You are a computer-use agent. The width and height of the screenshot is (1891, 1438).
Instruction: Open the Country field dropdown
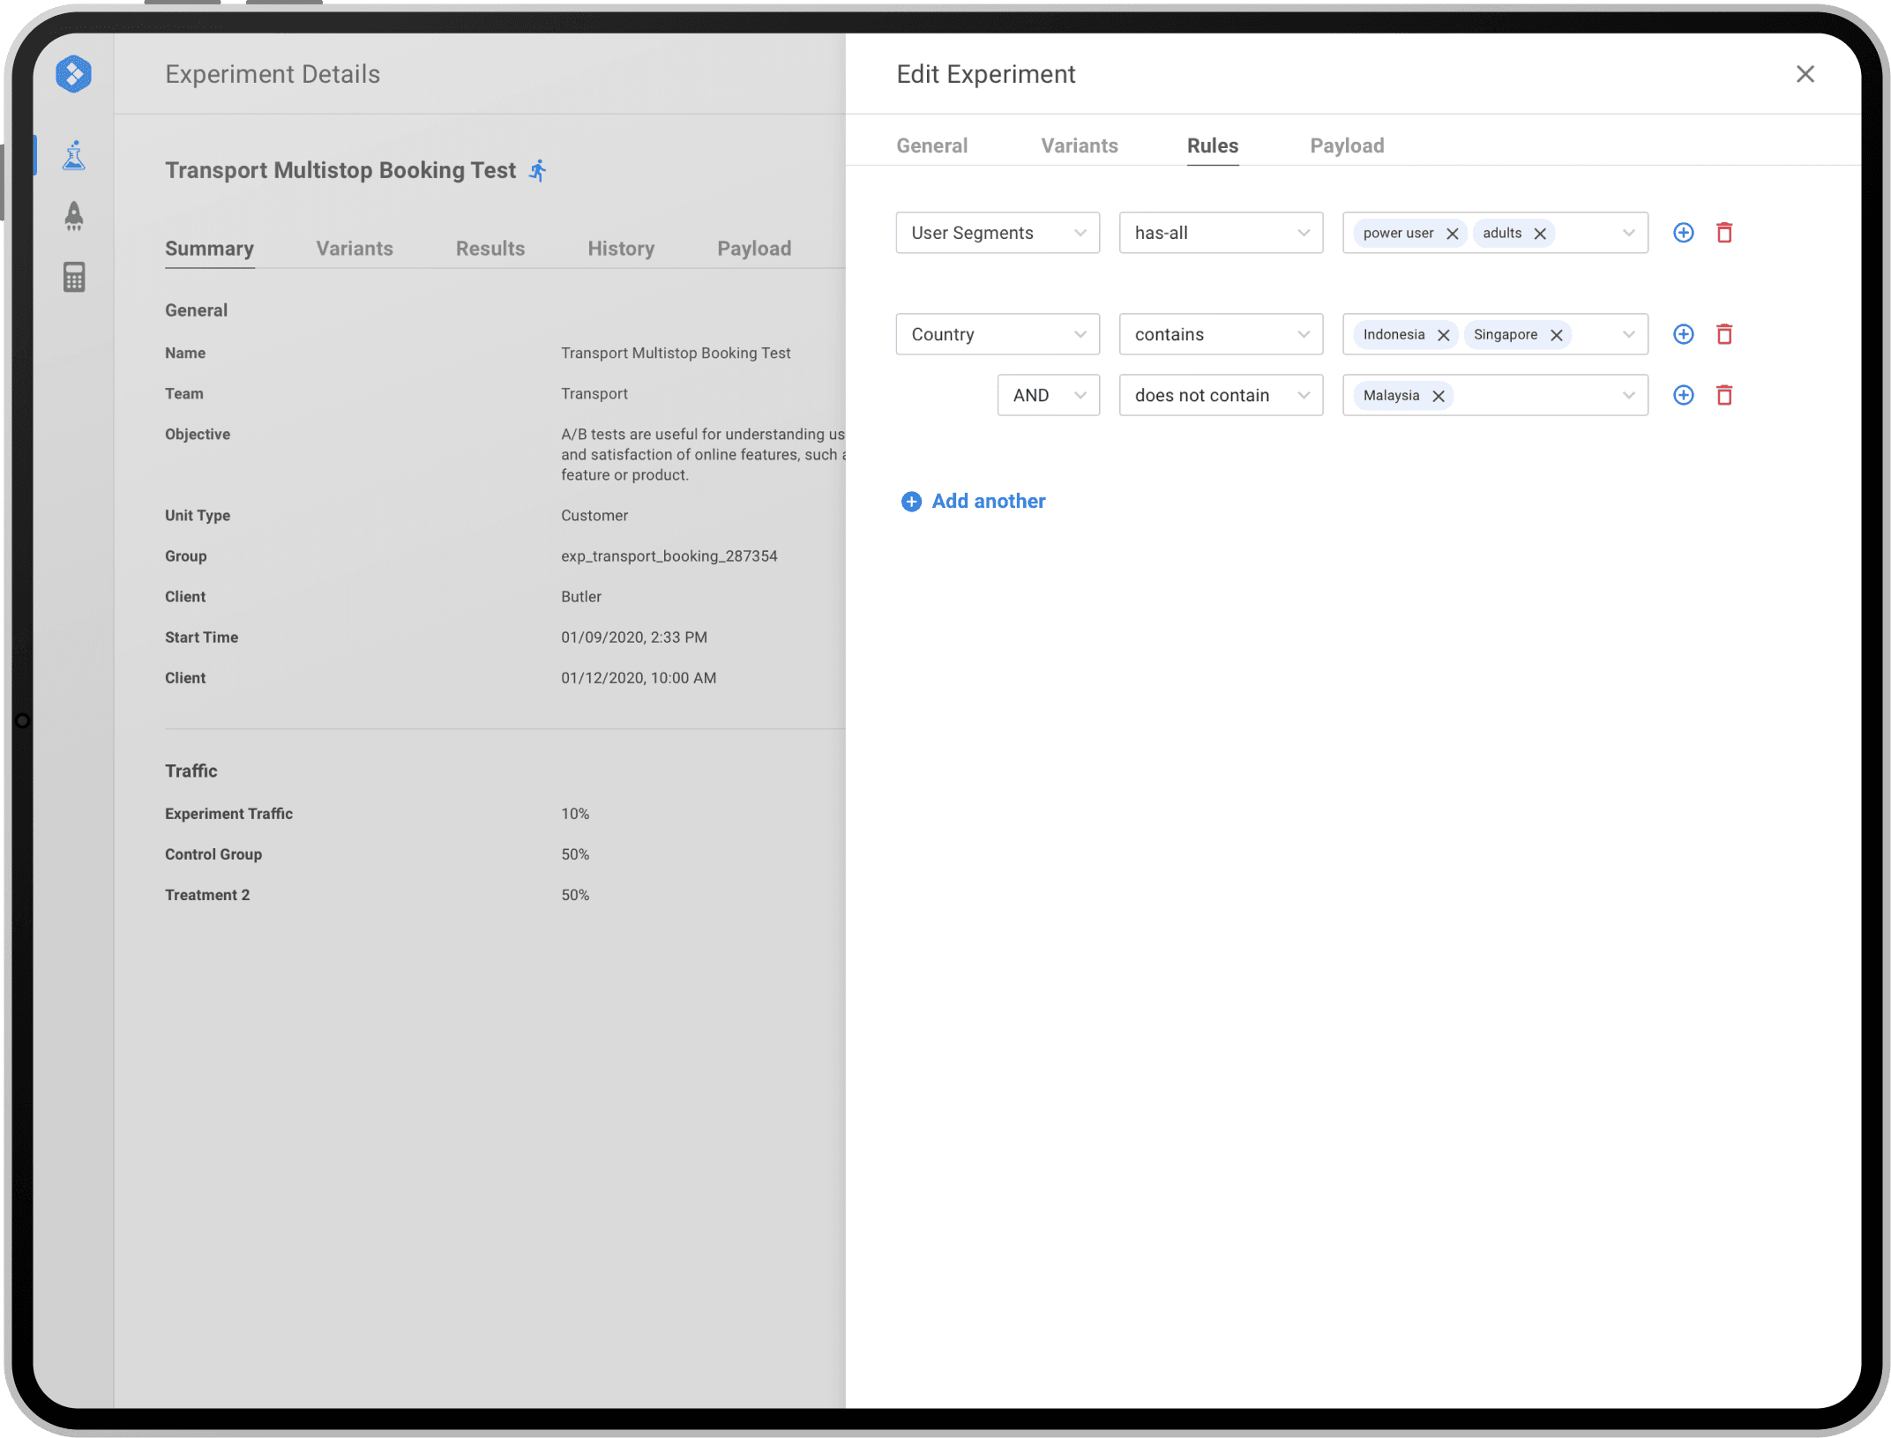[998, 334]
